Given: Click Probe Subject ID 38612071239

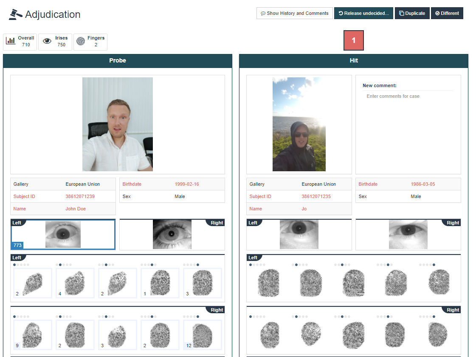Looking at the screenshot, I should pyautogui.click(x=80, y=197).
